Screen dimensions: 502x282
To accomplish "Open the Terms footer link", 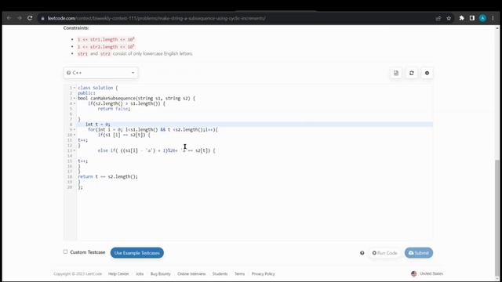I will pos(239,273).
